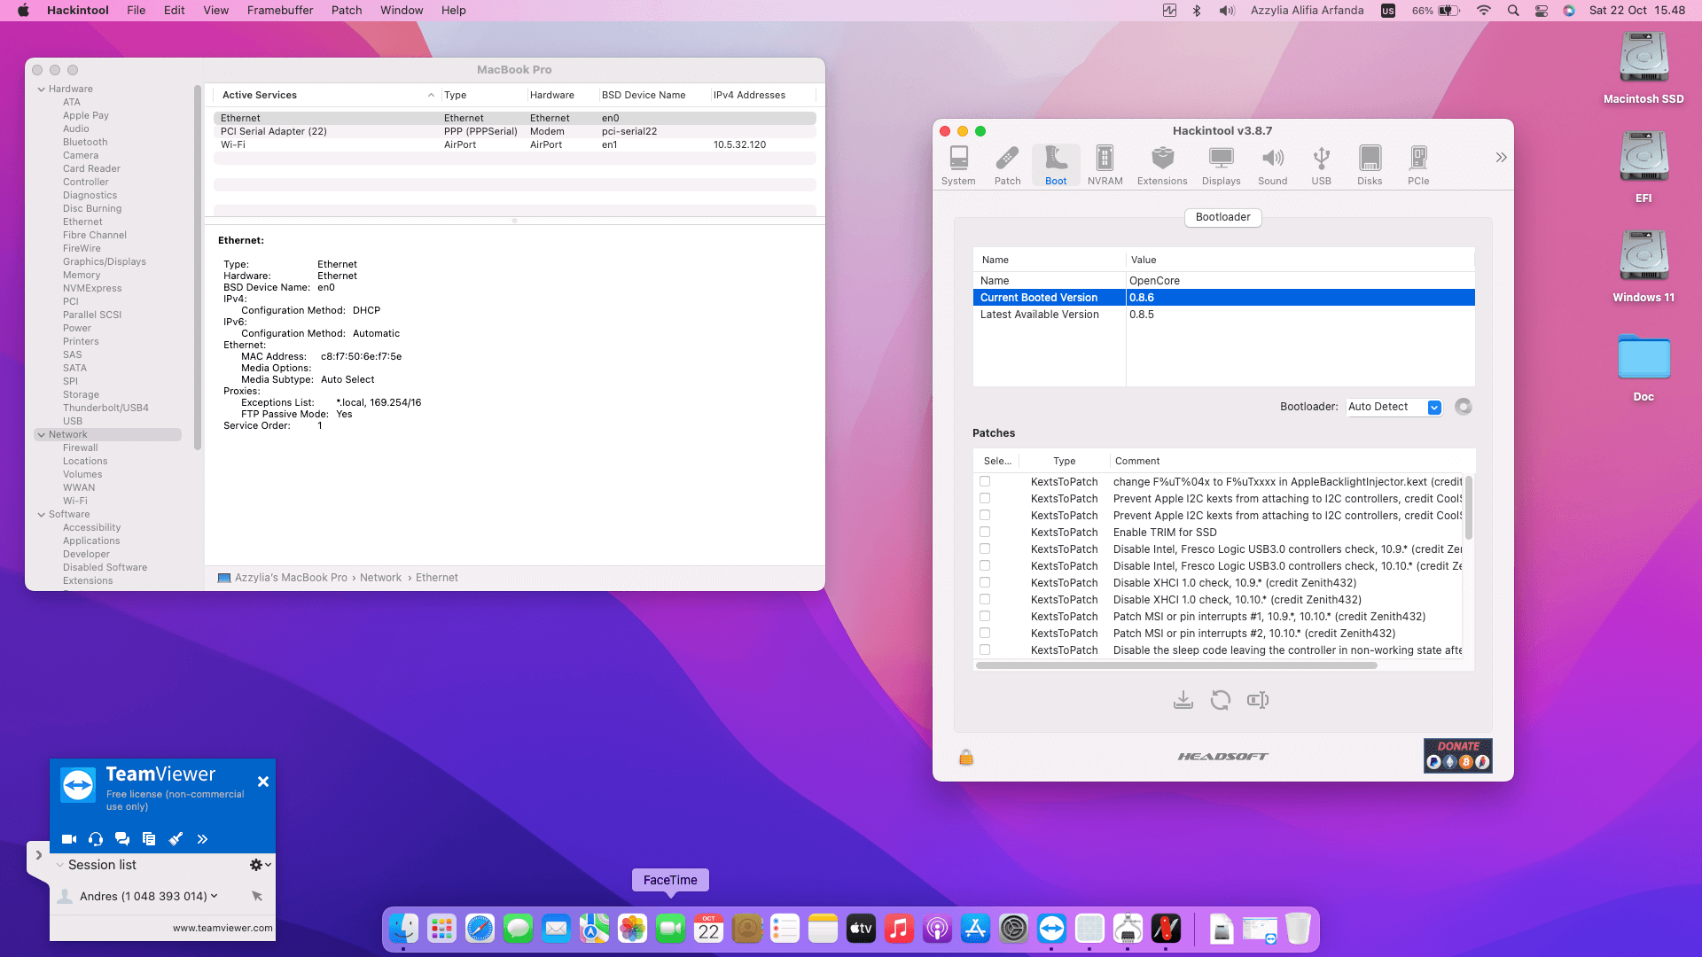Open the NVRAM section in Hackintool

click(1105, 165)
